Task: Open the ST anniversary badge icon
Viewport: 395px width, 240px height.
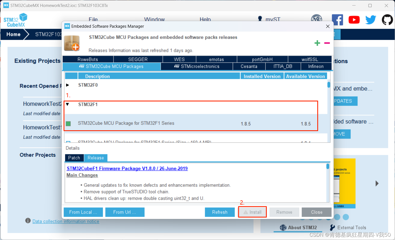Action: click(x=316, y=18)
